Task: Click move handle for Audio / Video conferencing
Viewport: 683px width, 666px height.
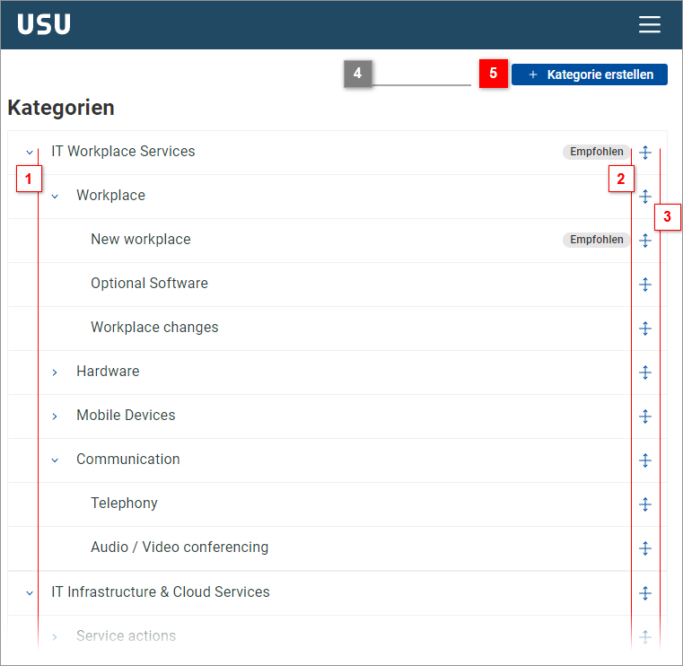Action: [644, 548]
